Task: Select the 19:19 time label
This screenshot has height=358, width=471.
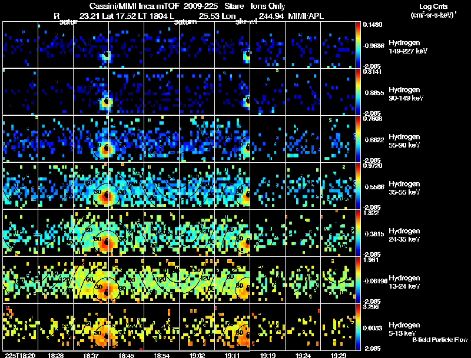Action: (x=268, y=355)
